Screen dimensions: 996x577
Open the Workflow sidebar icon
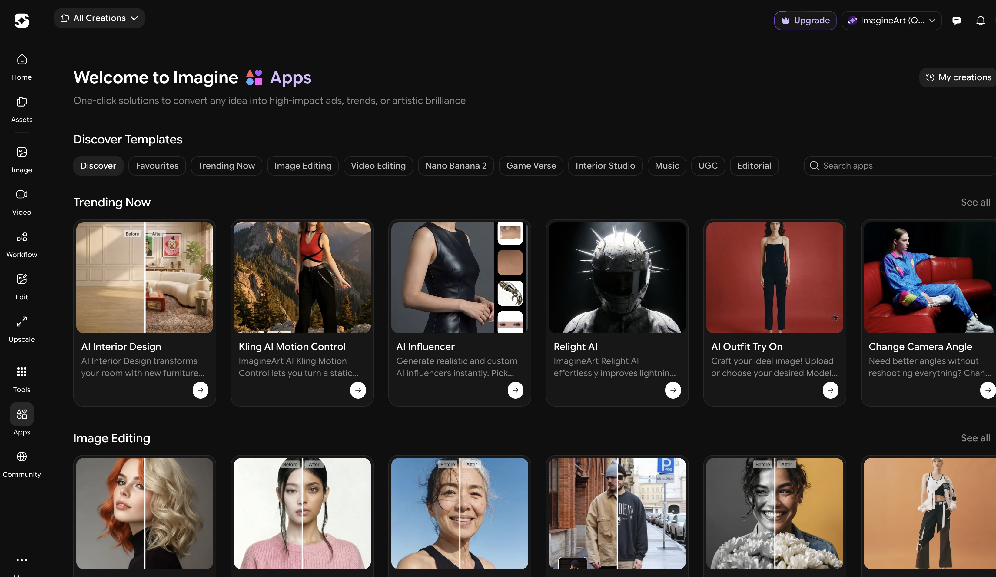[22, 237]
